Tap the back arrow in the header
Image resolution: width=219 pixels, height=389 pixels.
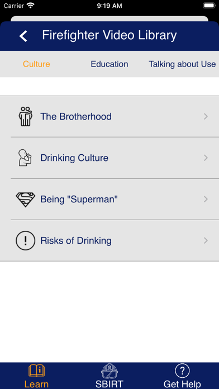[x=23, y=36]
